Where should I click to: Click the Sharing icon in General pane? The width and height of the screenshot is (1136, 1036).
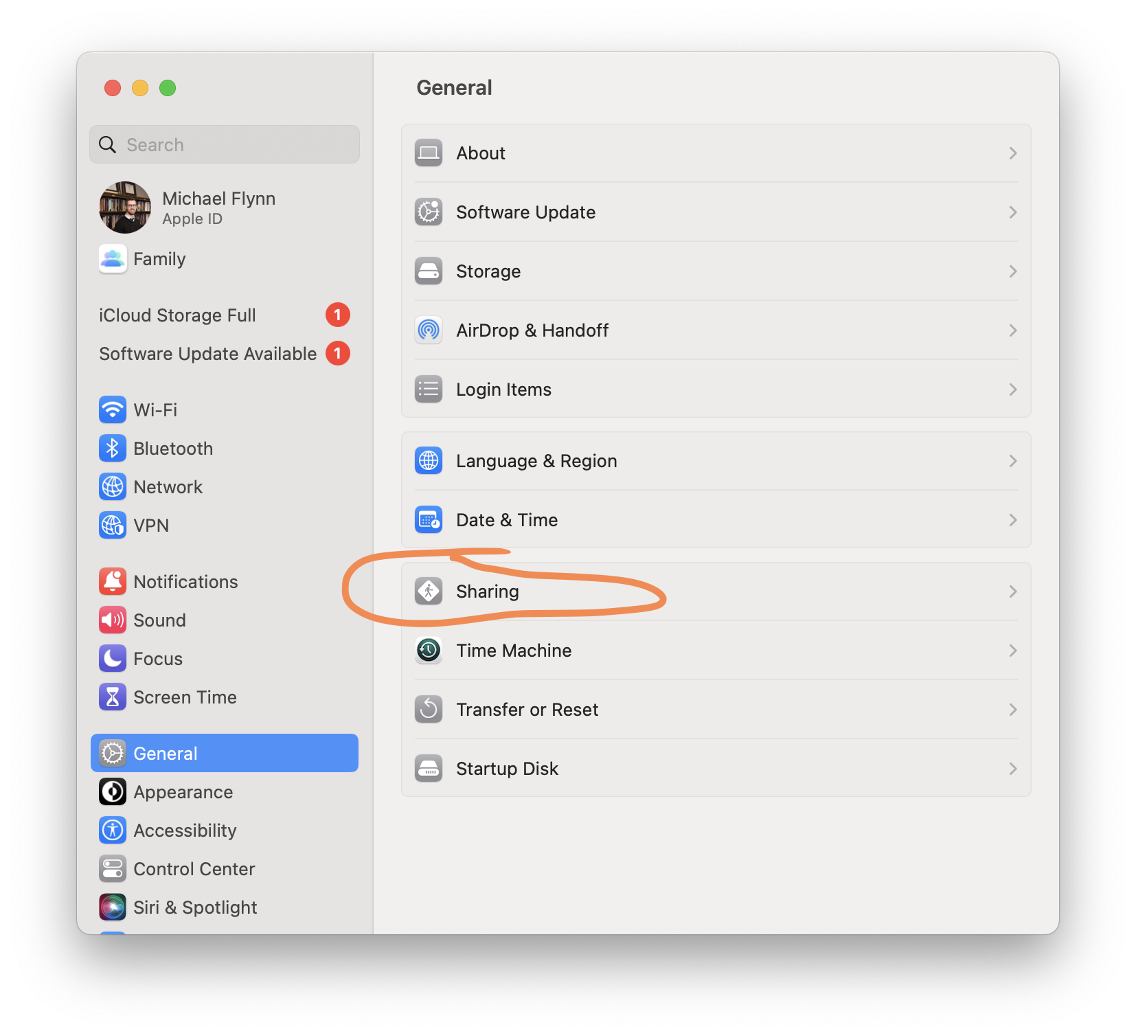coord(429,592)
